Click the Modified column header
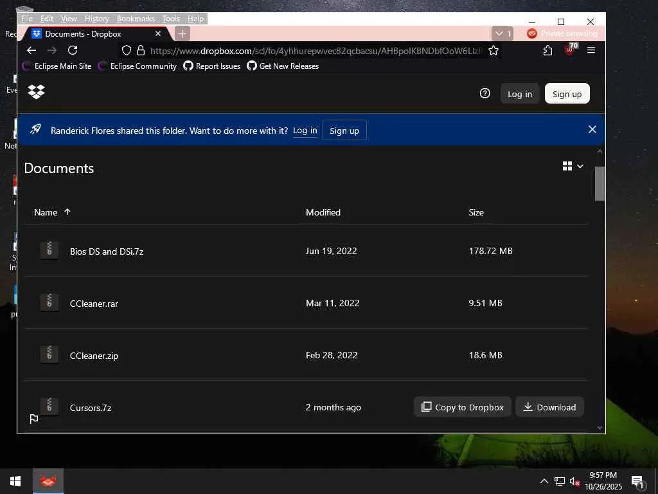This screenshot has height=494, width=658. click(323, 212)
